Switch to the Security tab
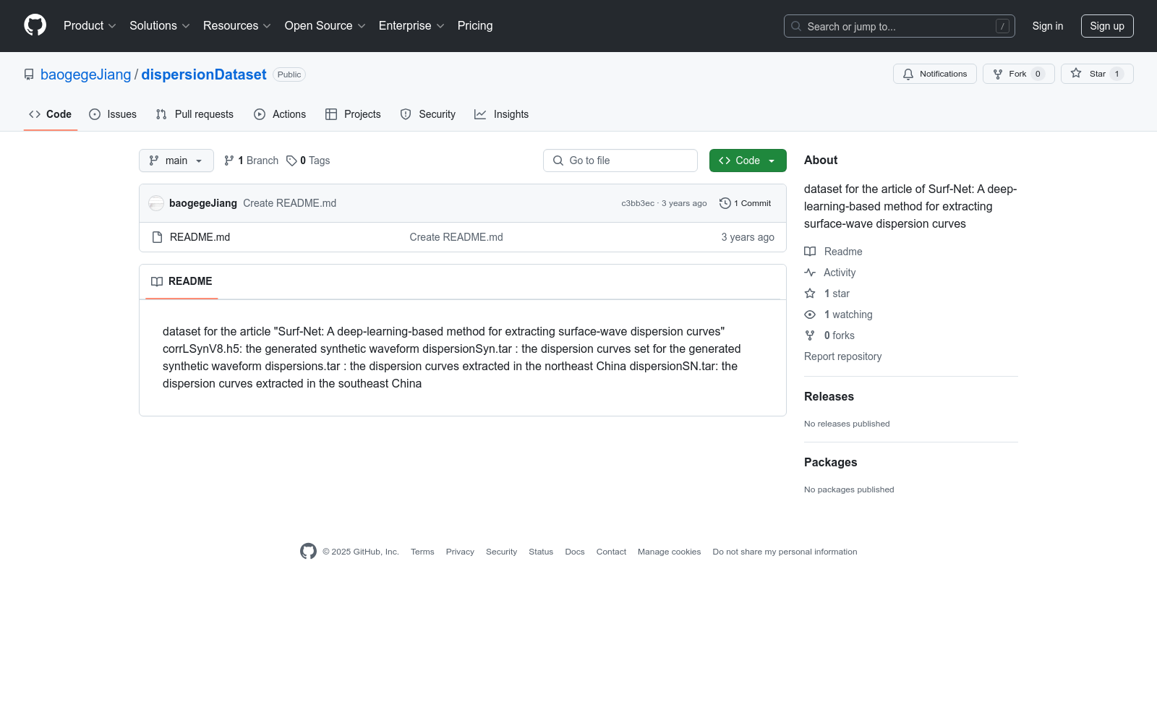The height and width of the screenshot is (723, 1157). (x=428, y=114)
